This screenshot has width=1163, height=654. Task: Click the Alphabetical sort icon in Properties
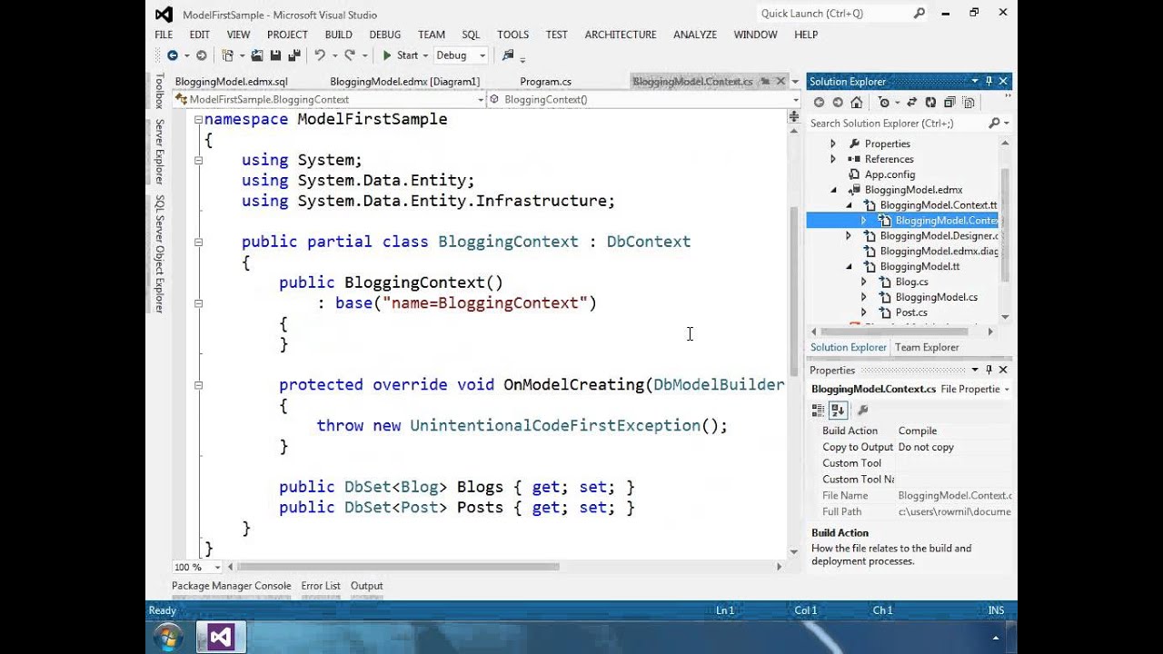click(838, 411)
